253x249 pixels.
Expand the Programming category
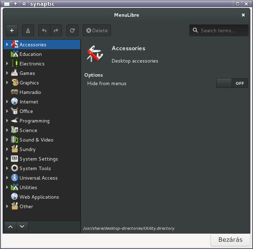[x=7, y=121]
